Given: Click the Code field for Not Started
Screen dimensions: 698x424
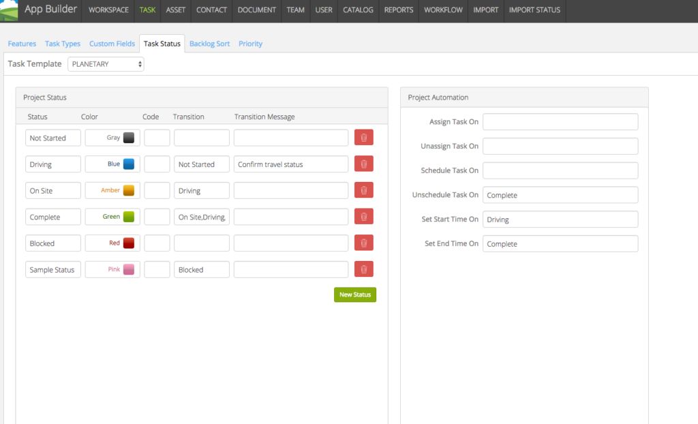Looking at the screenshot, I should click(157, 138).
